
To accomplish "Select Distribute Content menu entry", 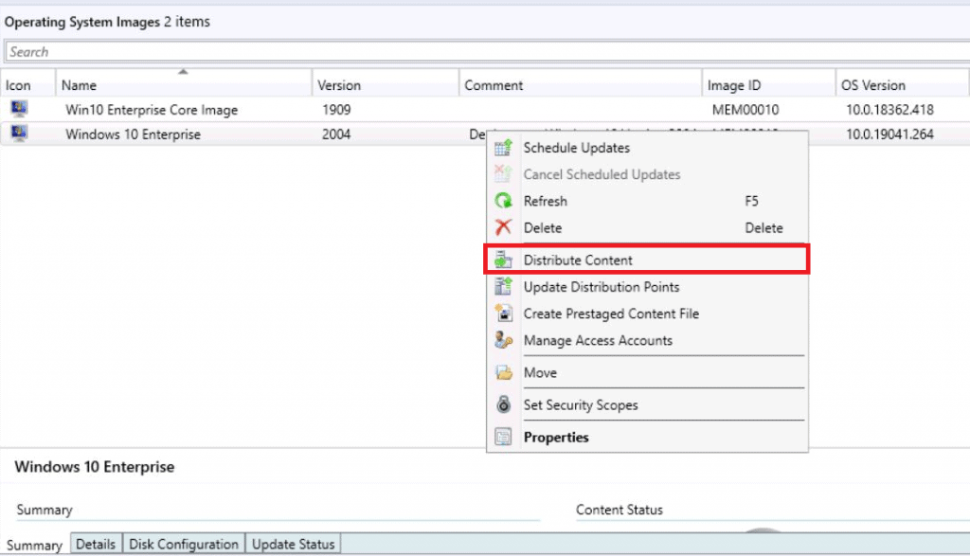I will (647, 260).
